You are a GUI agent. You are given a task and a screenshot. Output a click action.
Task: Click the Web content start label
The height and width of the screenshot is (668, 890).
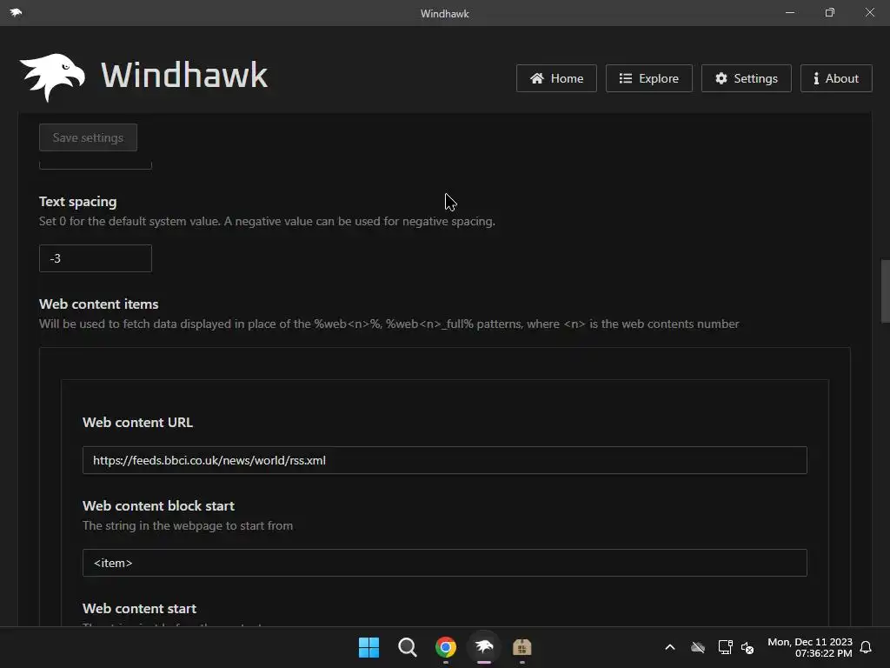(x=140, y=608)
